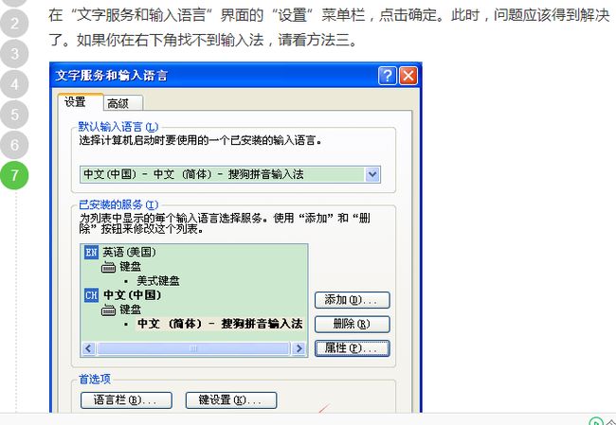Open the 属性(P)... button

pyautogui.click(x=352, y=348)
